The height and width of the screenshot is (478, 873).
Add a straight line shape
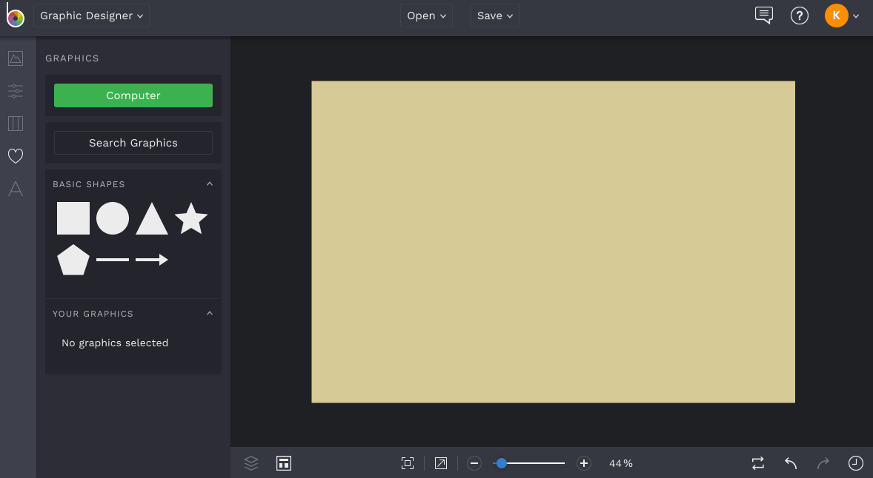113,260
